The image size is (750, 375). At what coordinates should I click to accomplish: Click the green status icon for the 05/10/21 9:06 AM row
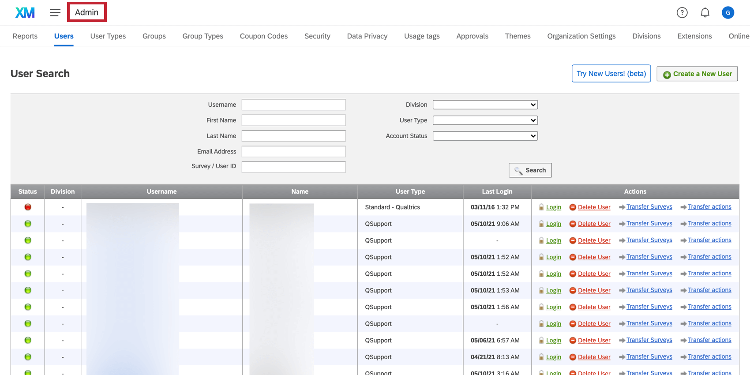coord(28,224)
